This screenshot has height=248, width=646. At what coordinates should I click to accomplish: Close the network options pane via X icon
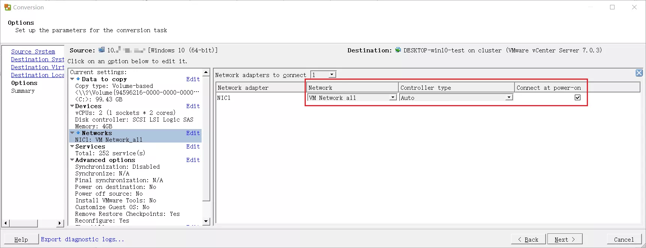pos(639,73)
